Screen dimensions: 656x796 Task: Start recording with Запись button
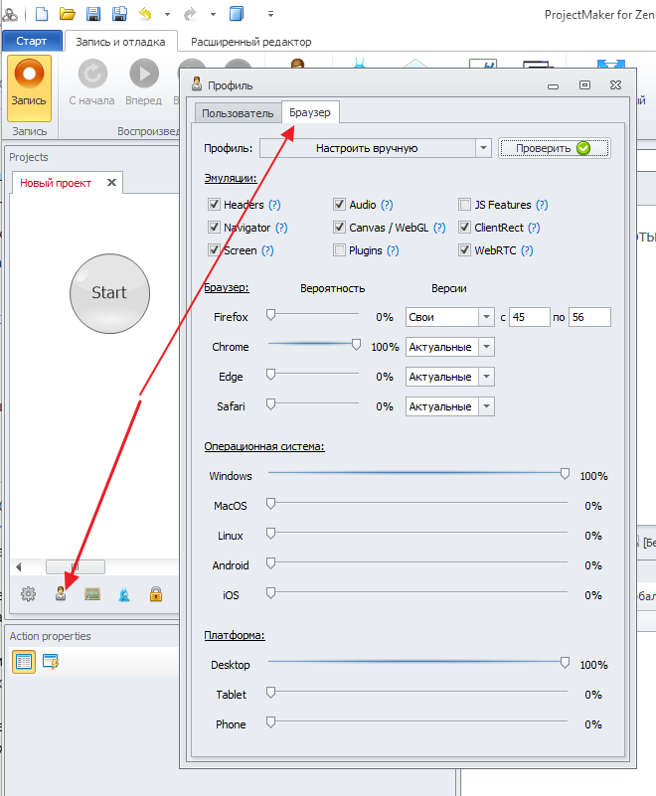29,87
